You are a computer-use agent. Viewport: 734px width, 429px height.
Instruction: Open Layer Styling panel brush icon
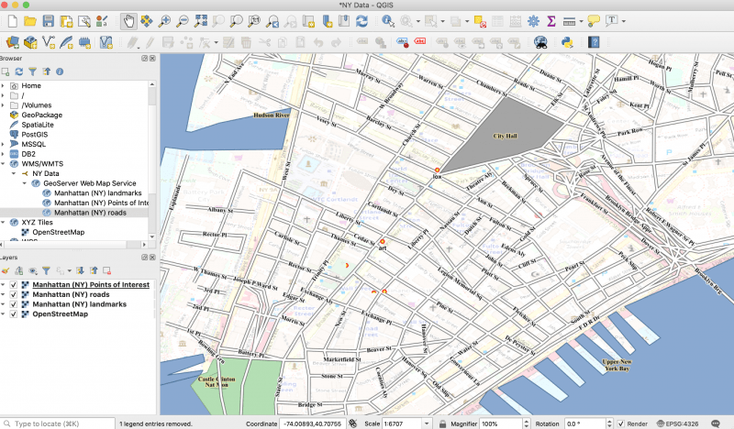coord(6,270)
